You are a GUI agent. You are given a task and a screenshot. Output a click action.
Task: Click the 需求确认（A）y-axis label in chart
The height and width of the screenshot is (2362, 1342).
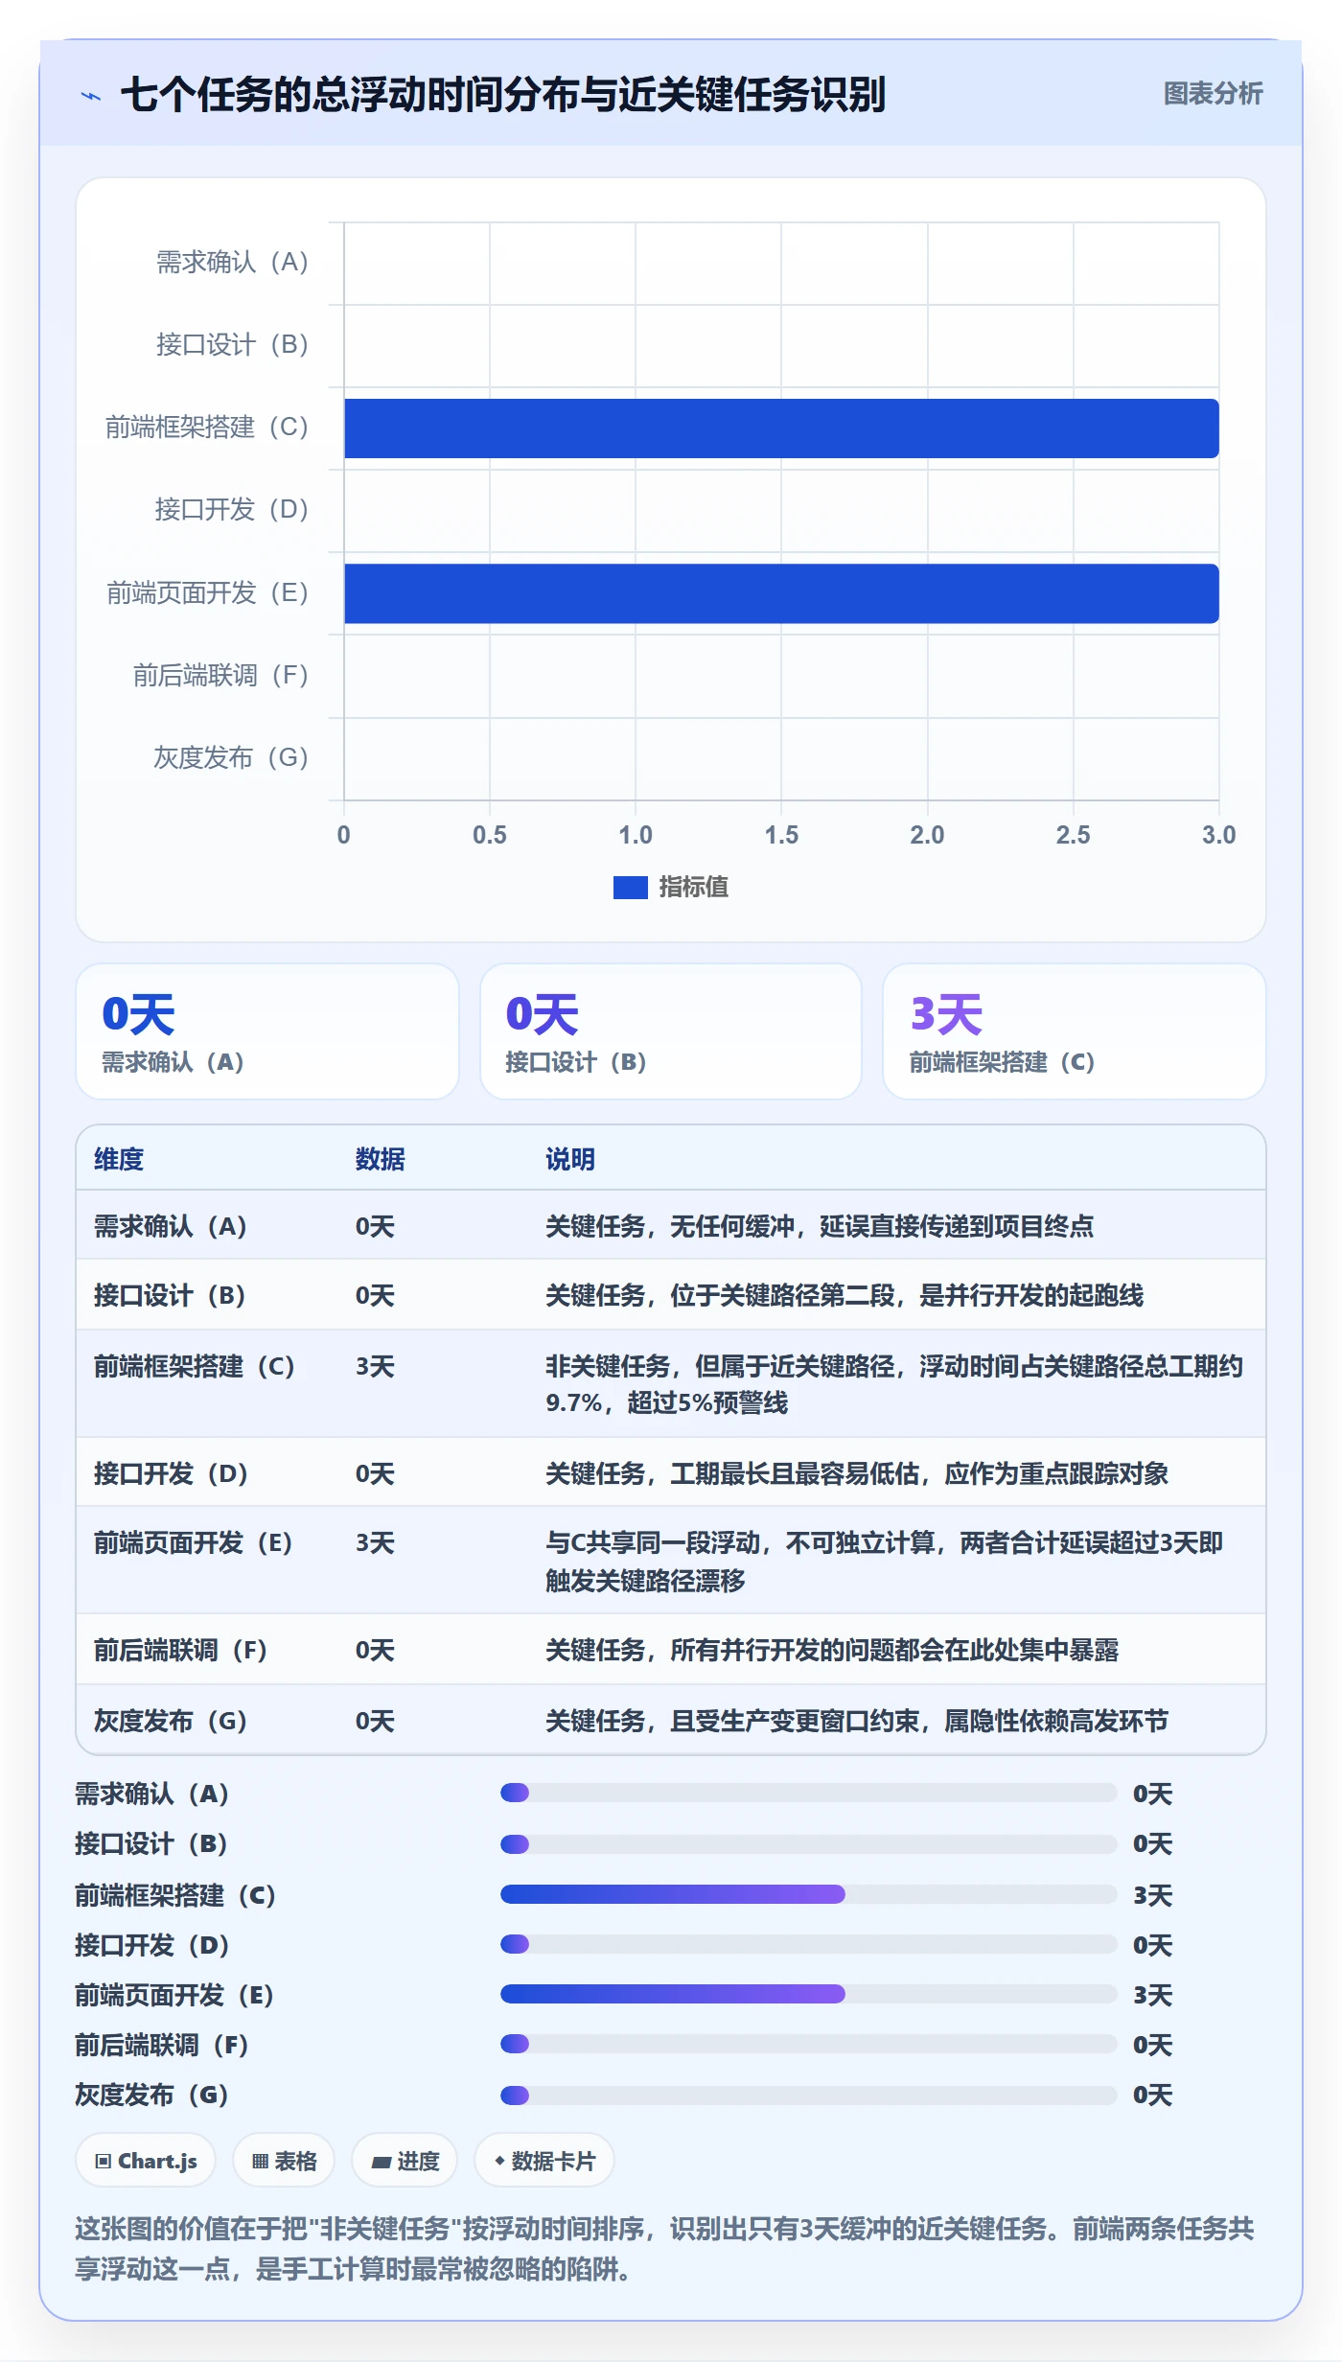pyautogui.click(x=232, y=262)
